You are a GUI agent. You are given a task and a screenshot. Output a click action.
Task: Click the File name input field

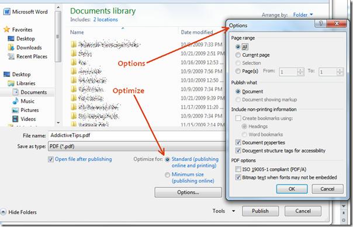pos(137,135)
